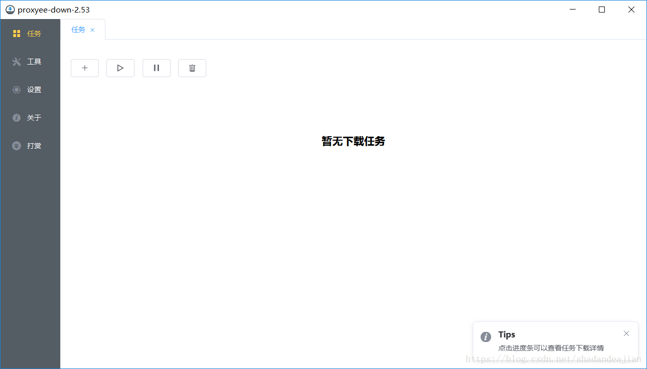Click the 暂无下载任务 empty state text

[353, 141]
